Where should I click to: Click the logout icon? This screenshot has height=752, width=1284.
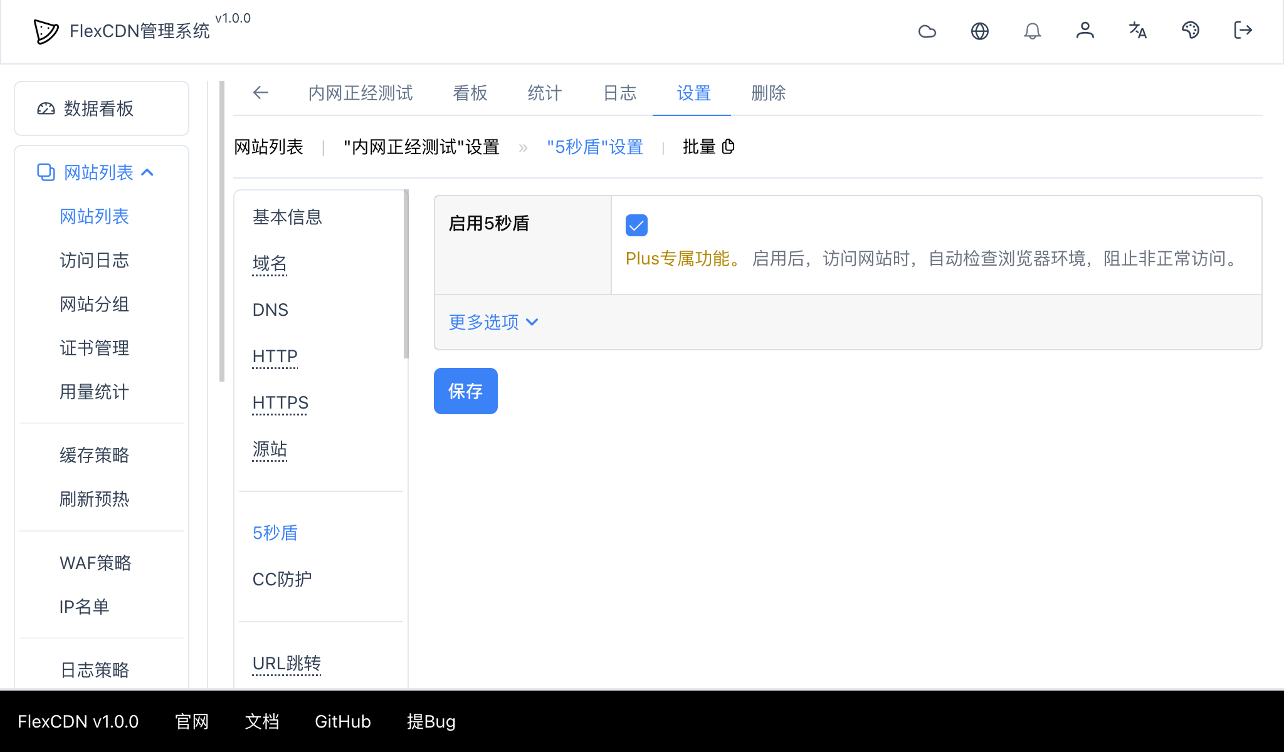pos(1243,31)
